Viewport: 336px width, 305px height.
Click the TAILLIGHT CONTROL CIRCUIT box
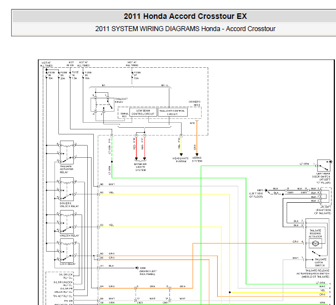(x=173, y=112)
